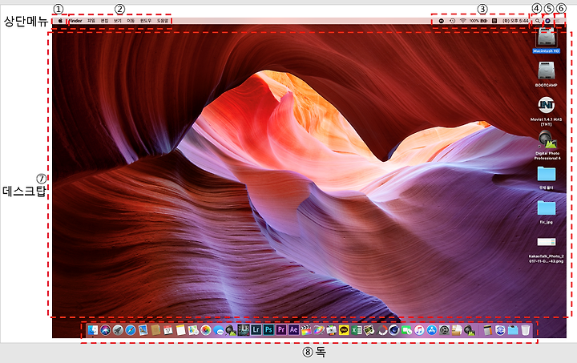Open the 보기 menu
This screenshot has height=363, width=577.
click(x=118, y=21)
